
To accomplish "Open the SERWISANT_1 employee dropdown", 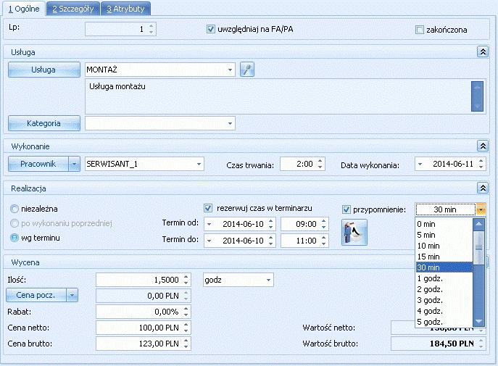I will point(199,164).
